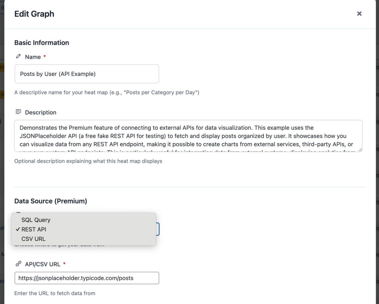
Task: Click inside the Description text area
Action: 188,136
